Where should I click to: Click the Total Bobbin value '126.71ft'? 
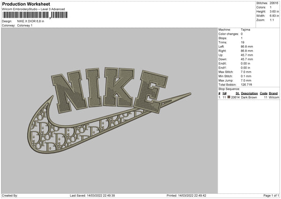(246, 85)
